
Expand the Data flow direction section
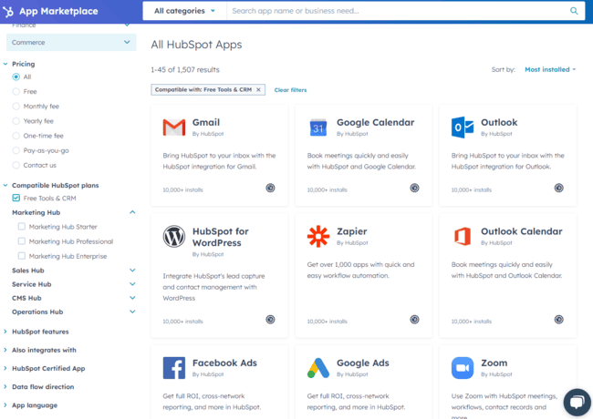[x=5, y=387]
